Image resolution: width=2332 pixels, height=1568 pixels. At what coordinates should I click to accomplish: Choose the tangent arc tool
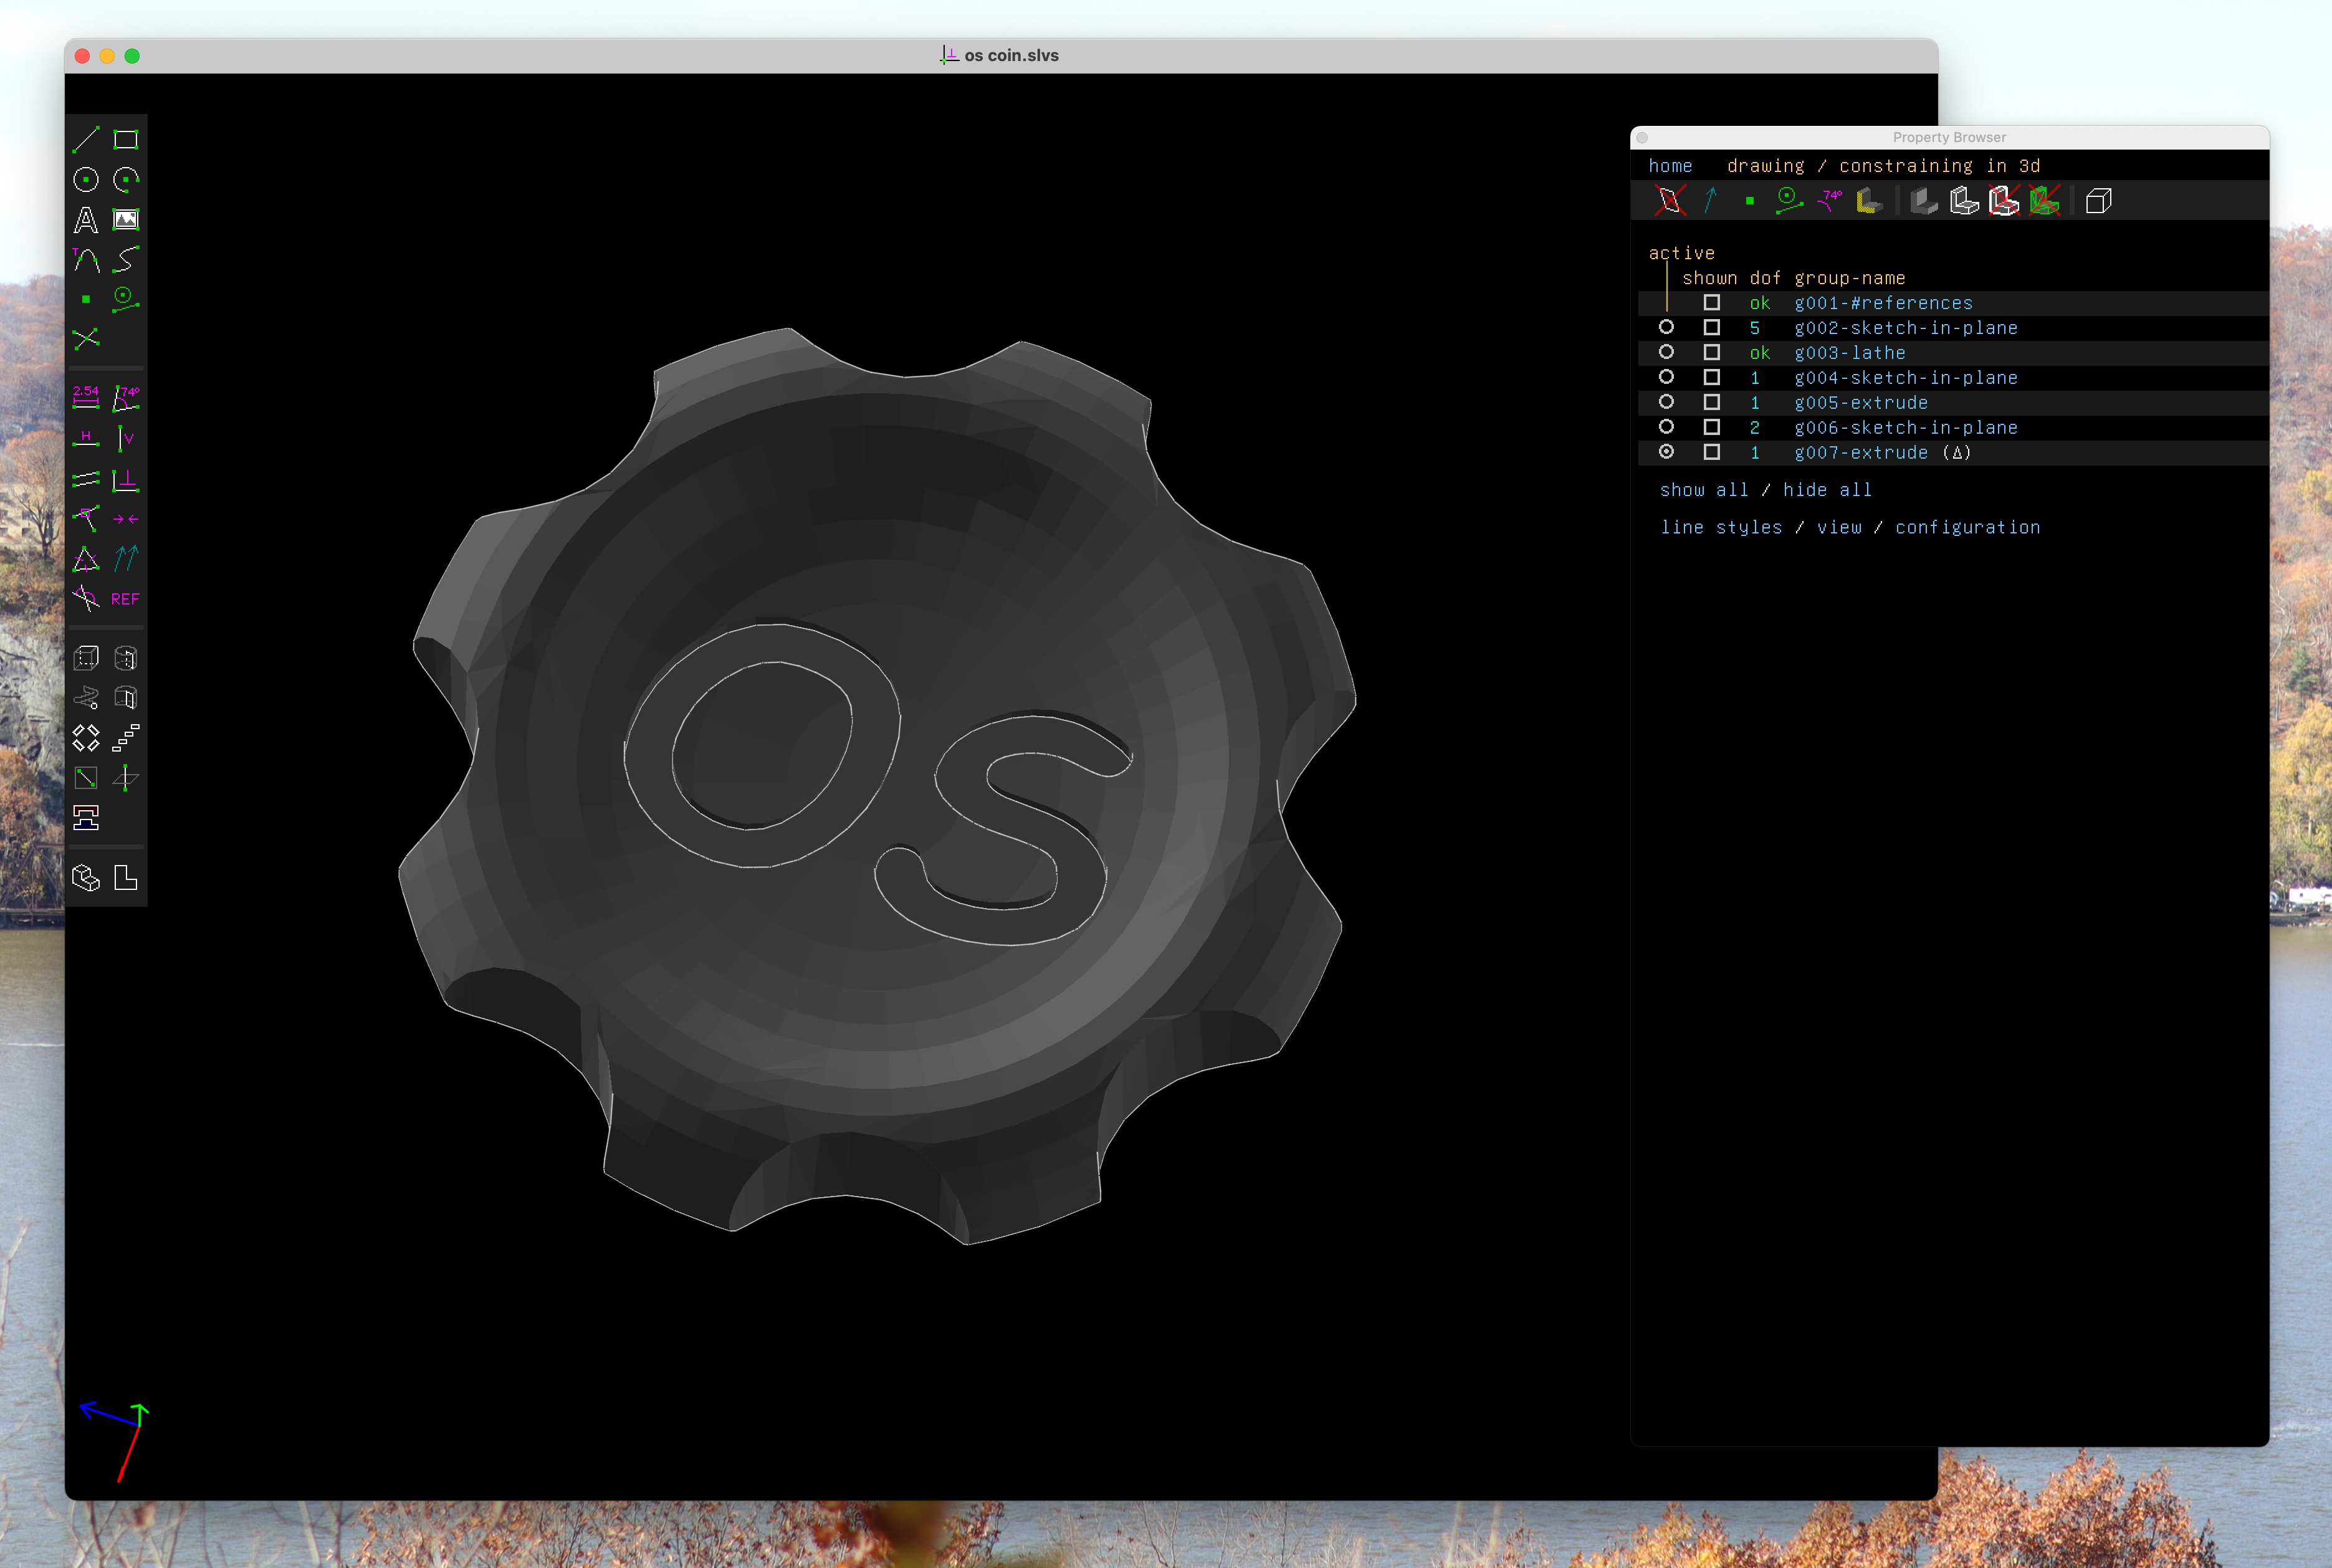click(x=86, y=260)
